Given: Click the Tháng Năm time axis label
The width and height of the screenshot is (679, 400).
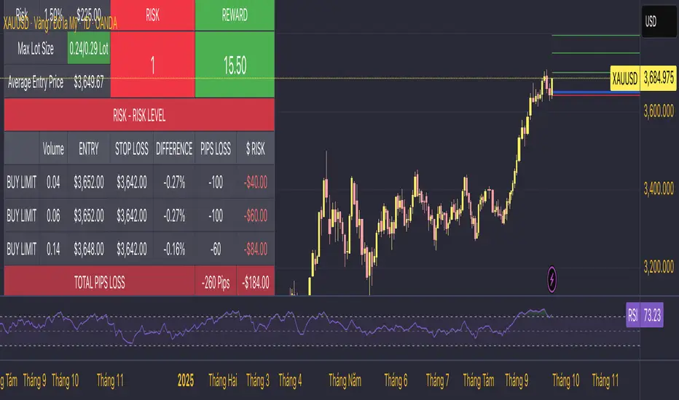Looking at the screenshot, I should 345,380.
